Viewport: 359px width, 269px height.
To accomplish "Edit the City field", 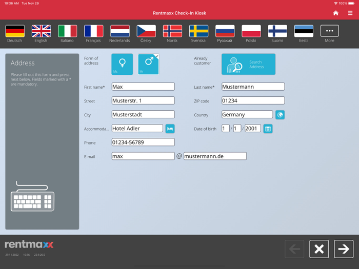I will pos(143,114).
